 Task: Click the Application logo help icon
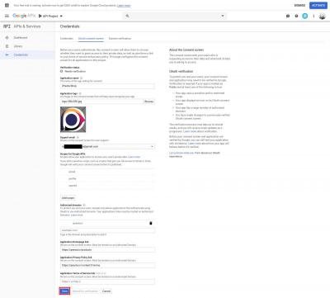point(80,93)
